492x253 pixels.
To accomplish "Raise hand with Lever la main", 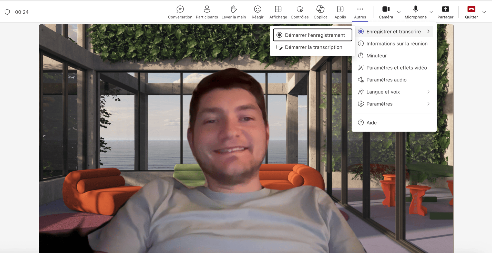I will tap(233, 12).
